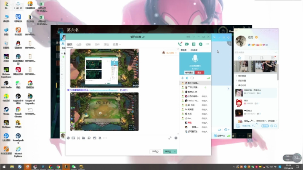Click the green send button
303x170 pixels.
[168, 151]
